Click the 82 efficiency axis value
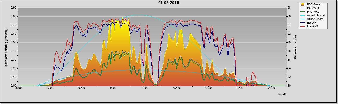Screen dimensions: 338x104 tap(289, 77)
